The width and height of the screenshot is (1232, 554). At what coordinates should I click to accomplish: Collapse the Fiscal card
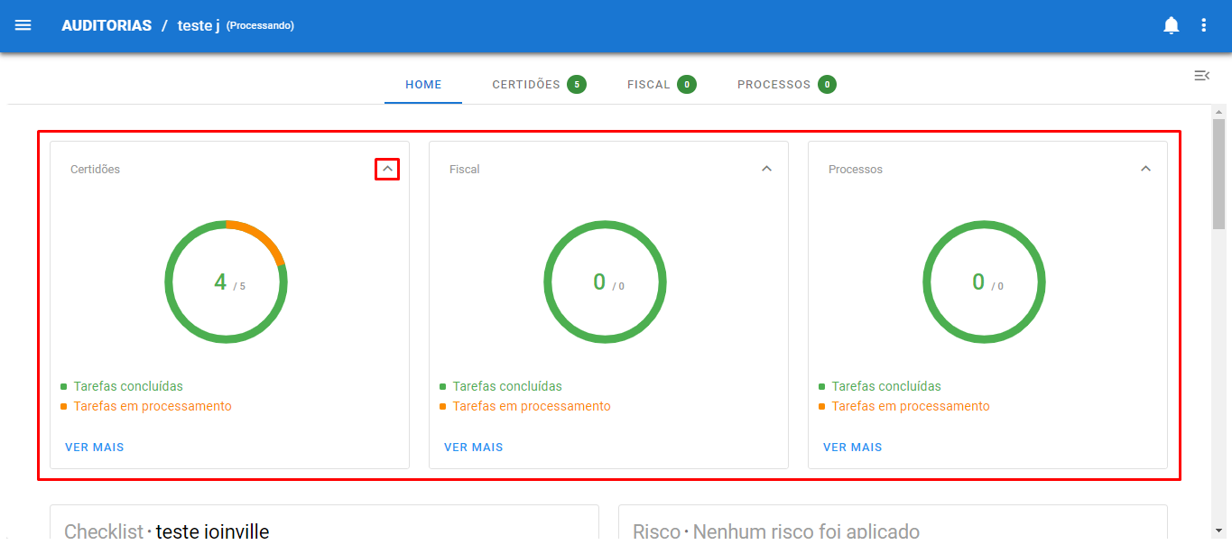pos(766,169)
